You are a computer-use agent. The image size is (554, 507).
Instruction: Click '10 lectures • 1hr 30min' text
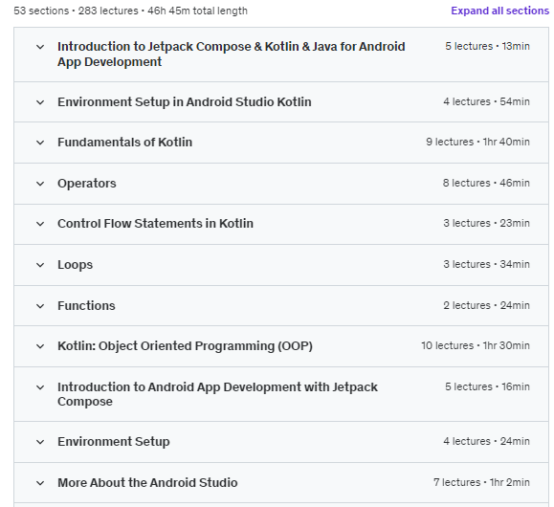pos(476,345)
